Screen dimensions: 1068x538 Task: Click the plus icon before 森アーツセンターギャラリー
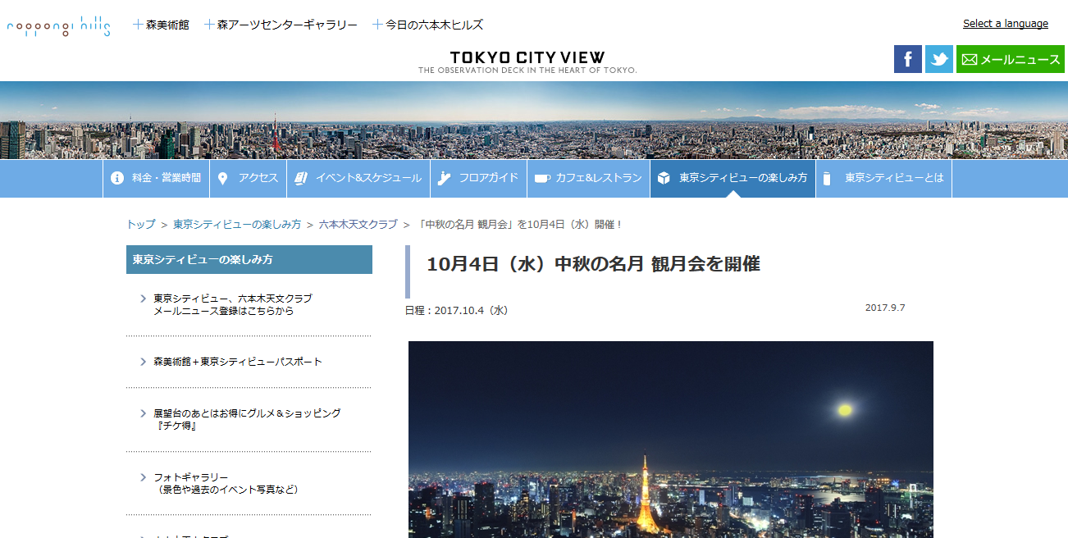point(210,25)
